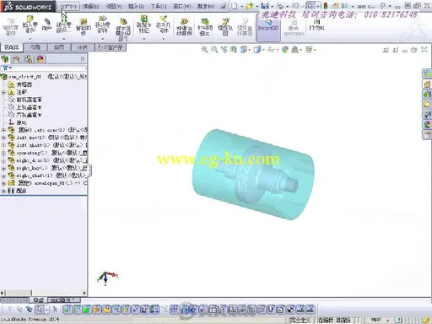Open dropdown arrow under Insert Components
This screenshot has height=324, width=432.
coord(30,39)
